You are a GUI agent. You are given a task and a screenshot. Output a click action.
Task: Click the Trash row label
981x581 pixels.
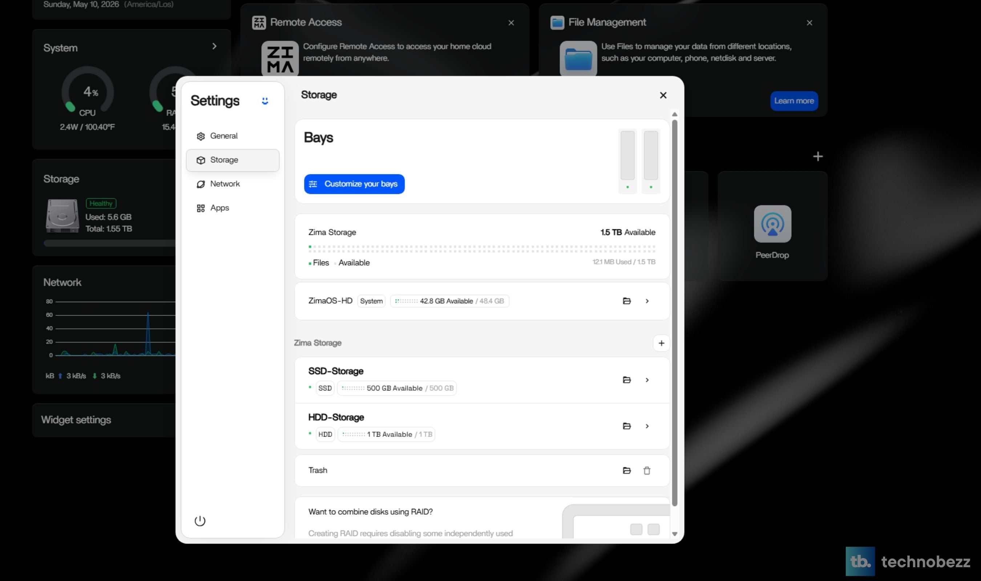(x=318, y=470)
